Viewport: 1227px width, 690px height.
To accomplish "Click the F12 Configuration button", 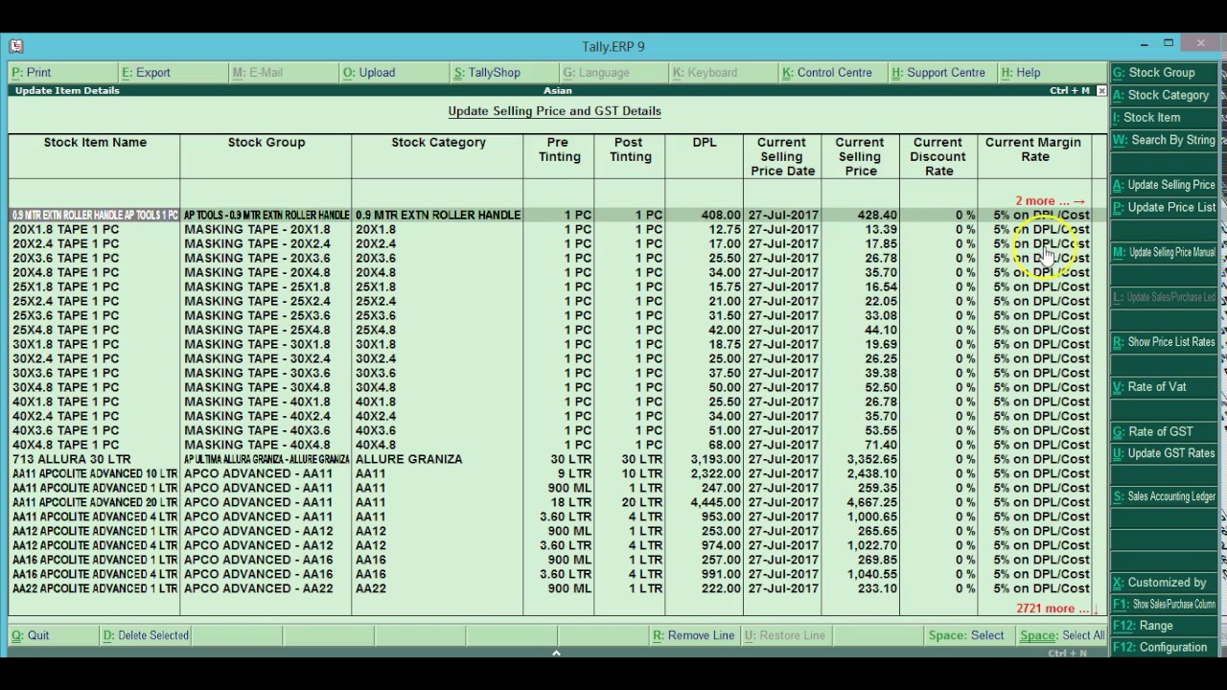I will [x=1163, y=648].
